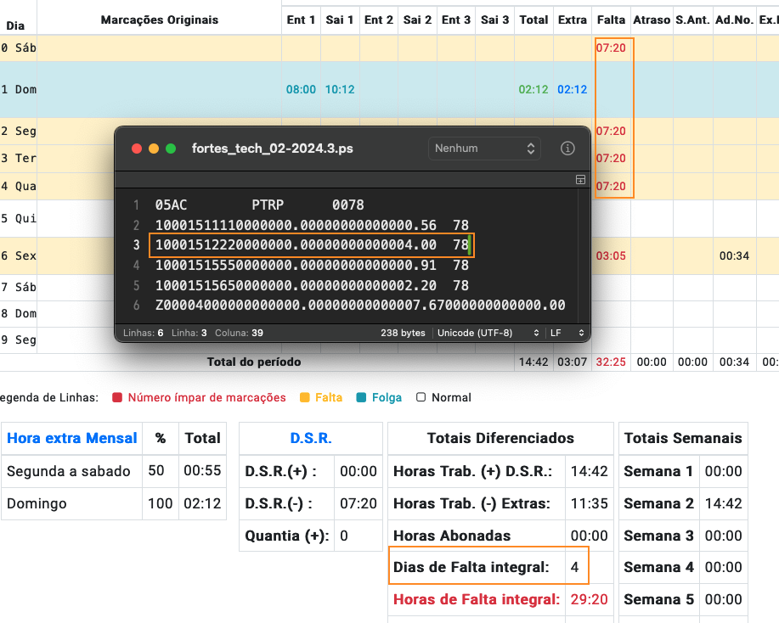Click the 238 bytes status bar entry

(403, 333)
